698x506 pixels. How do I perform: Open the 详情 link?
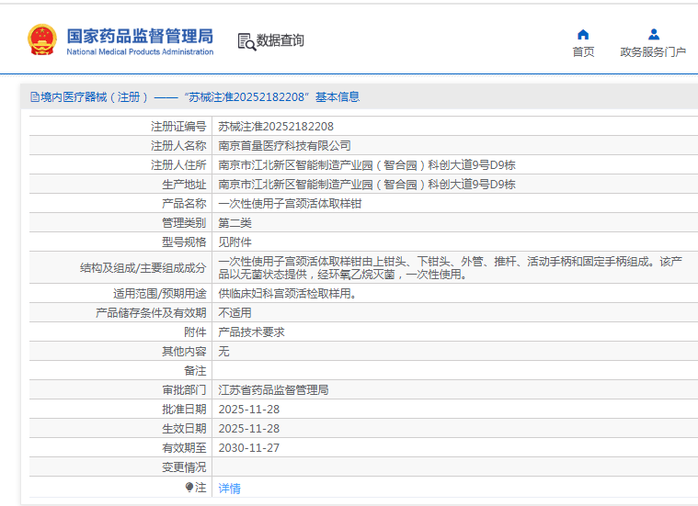(x=229, y=489)
